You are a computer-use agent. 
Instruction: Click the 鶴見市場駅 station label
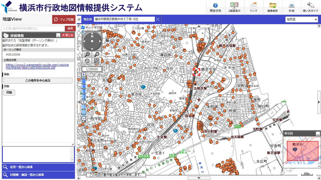click(x=227, y=46)
